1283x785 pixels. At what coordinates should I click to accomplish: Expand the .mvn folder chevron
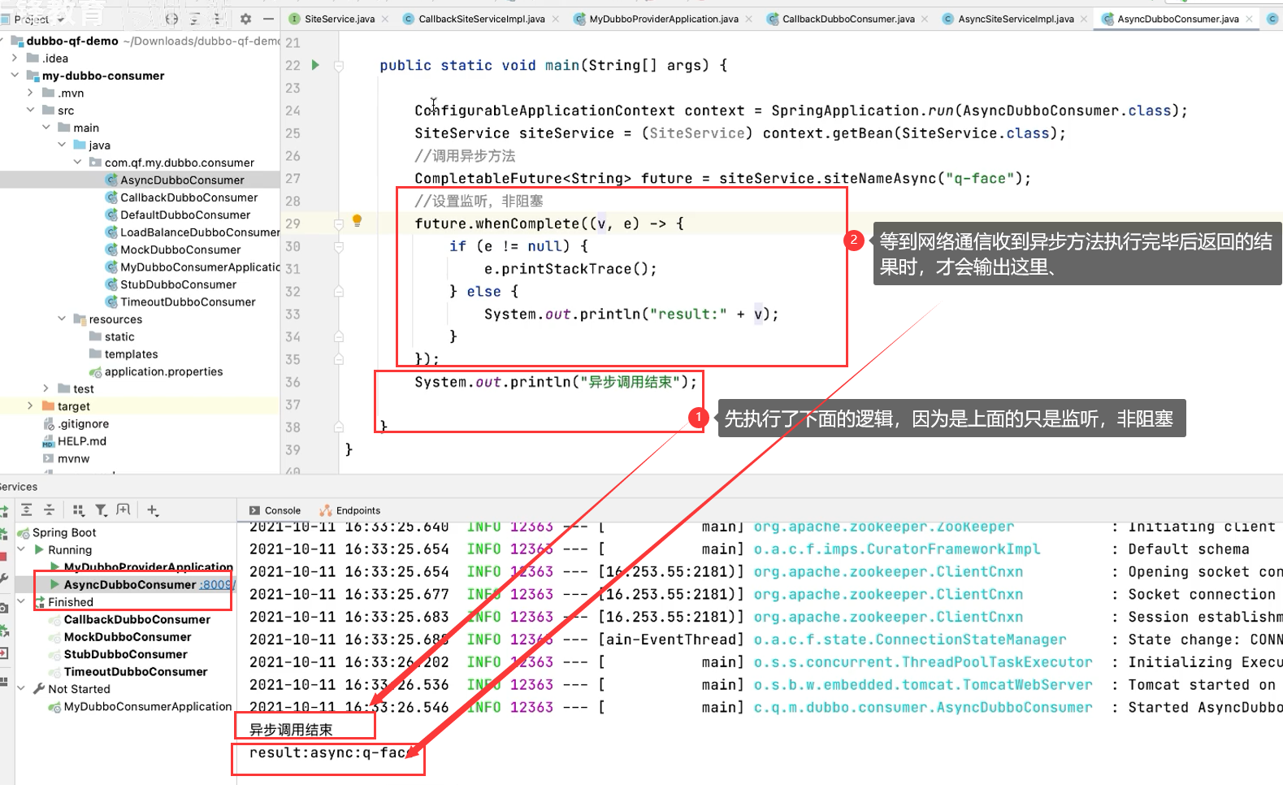[x=30, y=93]
